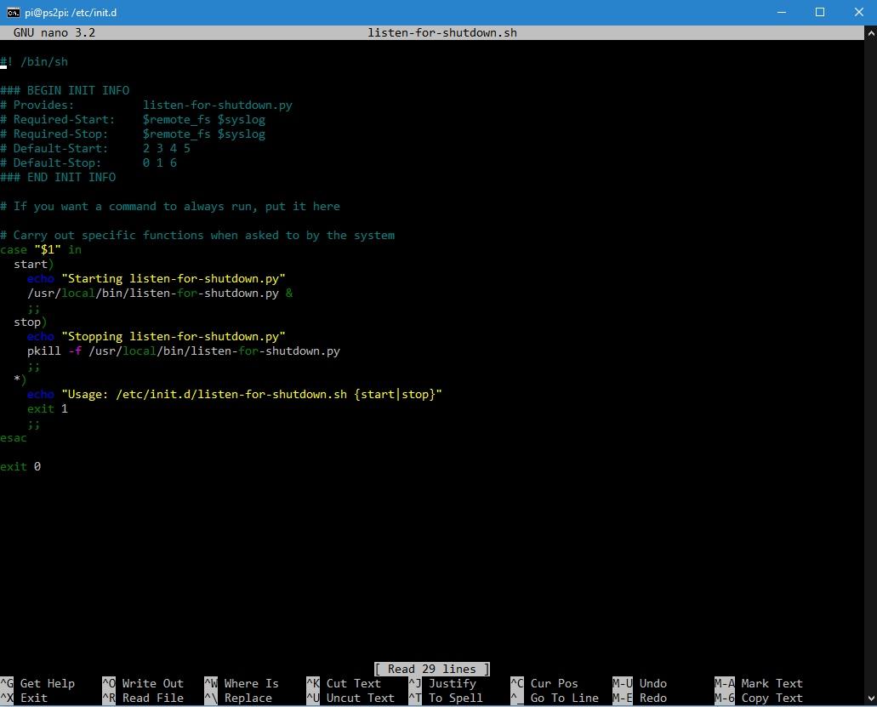
Task: Click the '# Default-Stop:' label
Action: pos(51,163)
